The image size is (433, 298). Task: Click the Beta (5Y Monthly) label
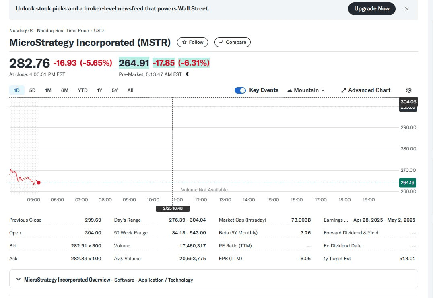click(238, 233)
